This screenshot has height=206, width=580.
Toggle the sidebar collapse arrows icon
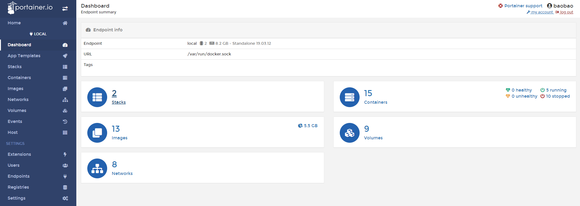click(65, 9)
